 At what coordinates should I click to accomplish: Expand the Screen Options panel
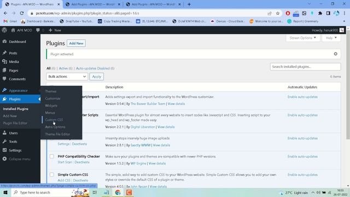(302, 38)
